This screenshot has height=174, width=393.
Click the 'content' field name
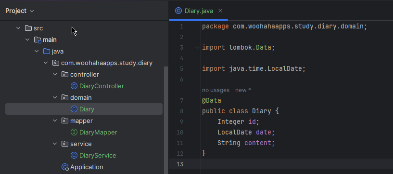point(258,143)
